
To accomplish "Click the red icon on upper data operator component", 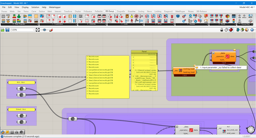I will (x=227, y=56).
